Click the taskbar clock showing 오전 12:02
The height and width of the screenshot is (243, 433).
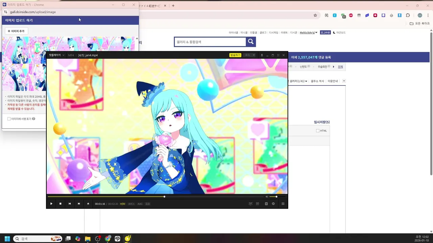click(x=422, y=239)
